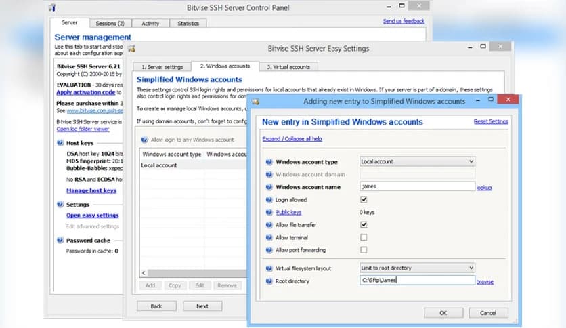Click the www.bitvise.com link in Control Panel
This screenshot has height=328, width=566.
click(x=95, y=110)
